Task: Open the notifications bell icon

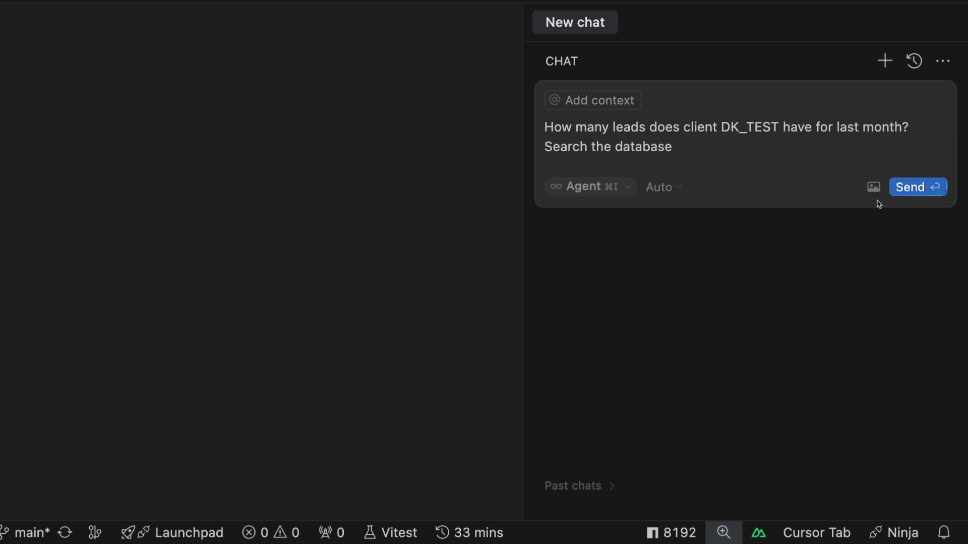Action: pos(944,532)
